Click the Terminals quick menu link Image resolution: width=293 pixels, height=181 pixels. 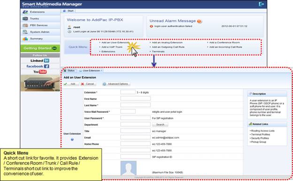pyautogui.click(x=158, y=51)
